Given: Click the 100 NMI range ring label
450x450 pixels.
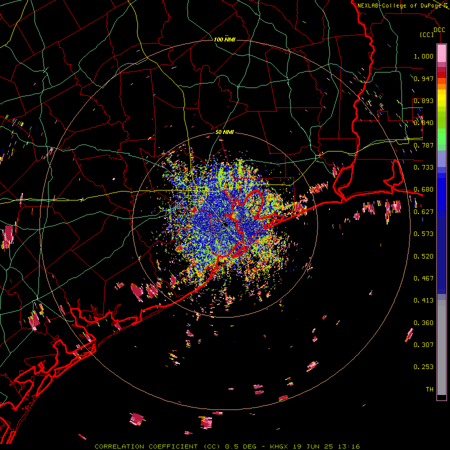Looking at the screenshot, I should [224, 39].
